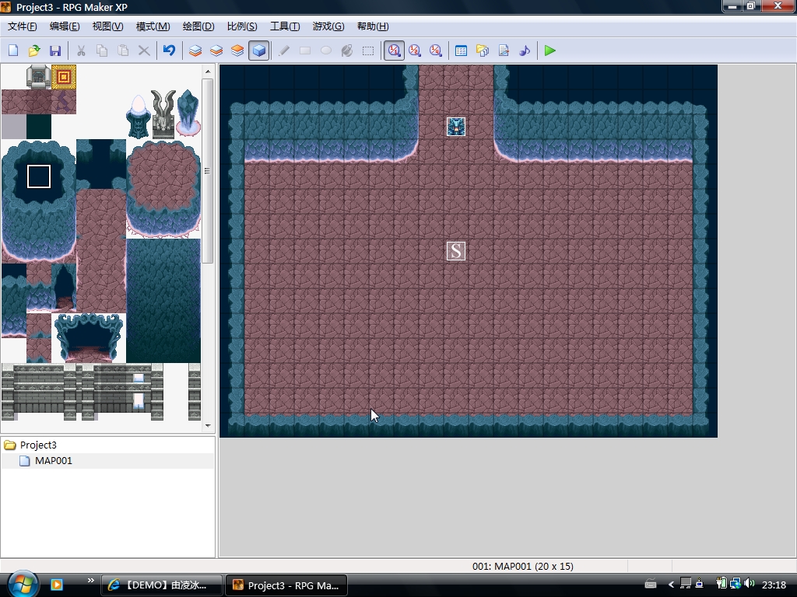Switch to the 【DEMO】 Internet Explorer taskbar window
This screenshot has height=597, width=797.
click(162, 585)
